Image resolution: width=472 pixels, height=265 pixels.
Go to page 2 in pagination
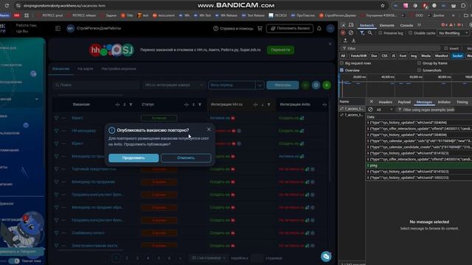pos(126,258)
